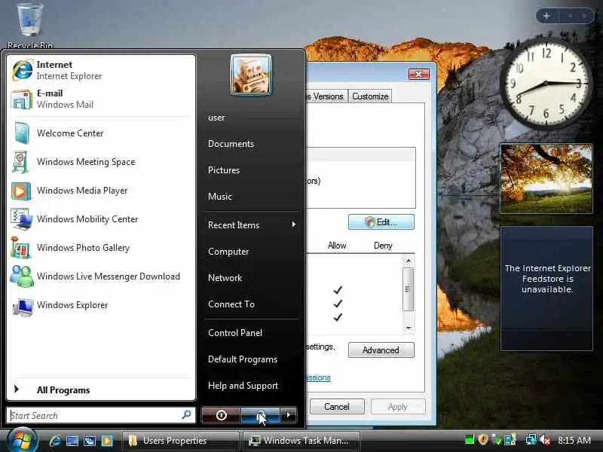This screenshot has width=603, height=452.
Task: Click the sidebar add gadget plus button
Action: pyautogui.click(x=546, y=16)
